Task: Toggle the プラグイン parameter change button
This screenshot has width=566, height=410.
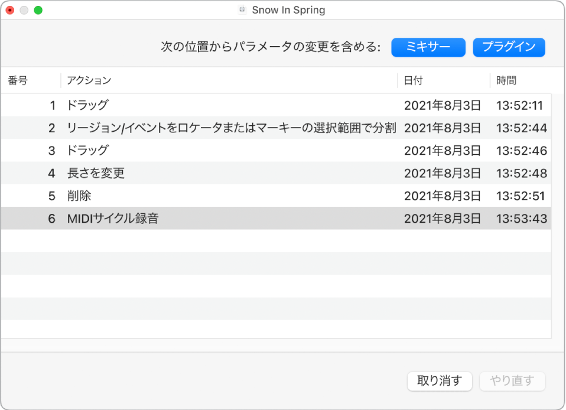Action: coord(509,47)
